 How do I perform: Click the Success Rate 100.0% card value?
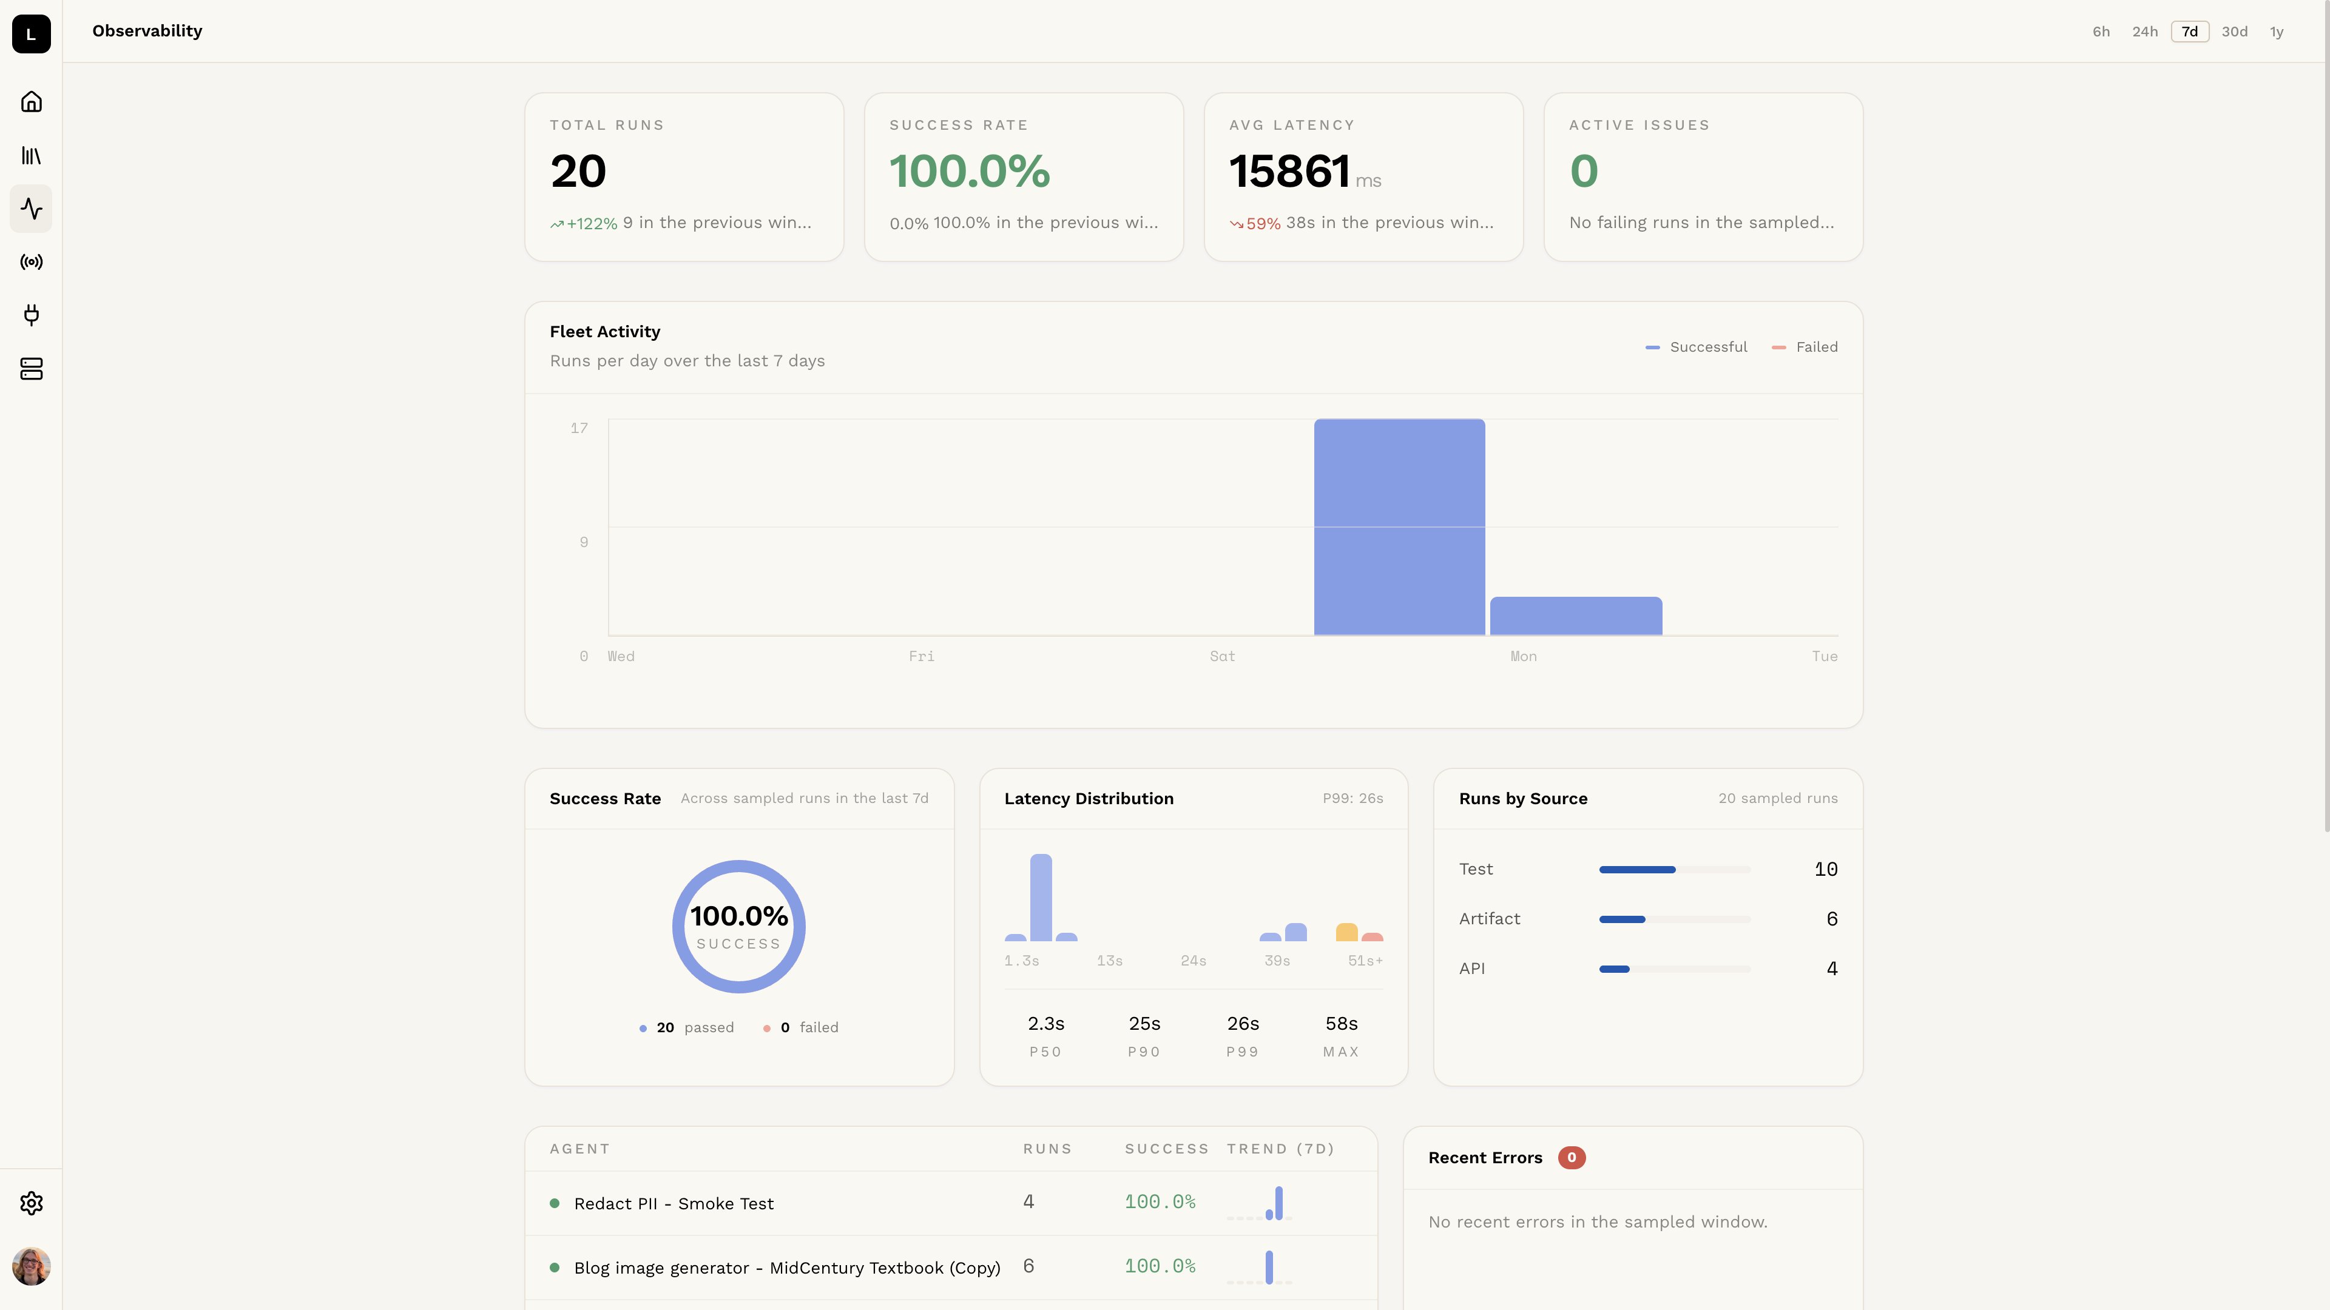970,171
